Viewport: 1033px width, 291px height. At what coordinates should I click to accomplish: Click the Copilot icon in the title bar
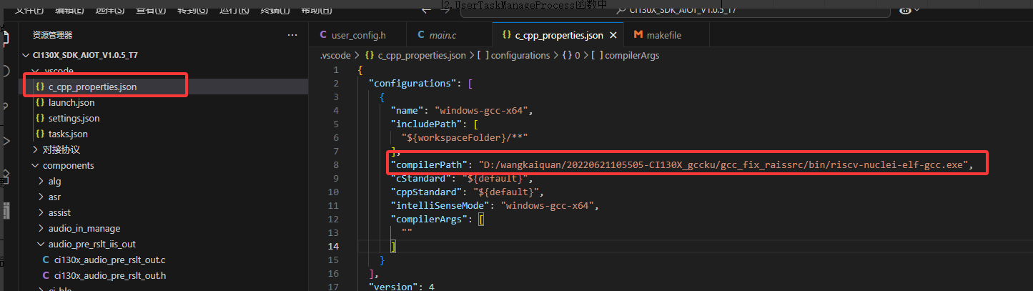(x=905, y=9)
